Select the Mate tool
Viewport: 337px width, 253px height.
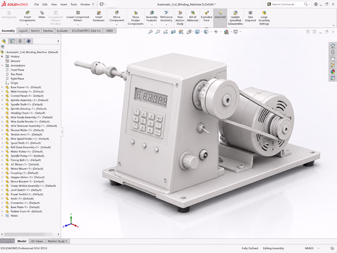point(42,14)
